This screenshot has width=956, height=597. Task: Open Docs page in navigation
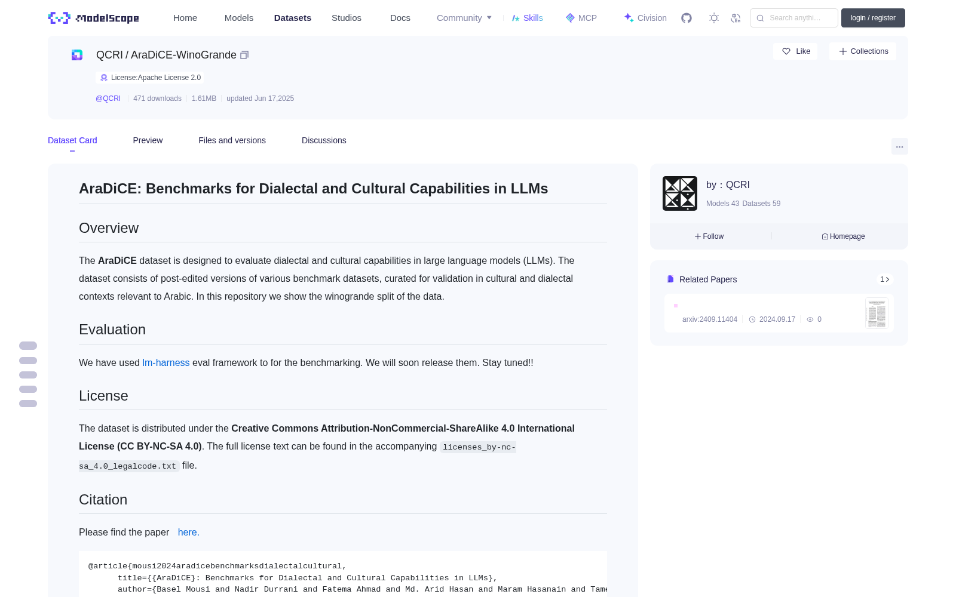pos(400,18)
